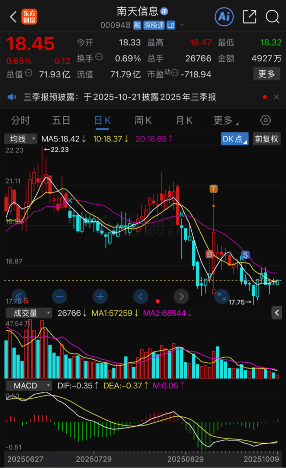Tap the MA1:57259 volume value

click(115, 313)
